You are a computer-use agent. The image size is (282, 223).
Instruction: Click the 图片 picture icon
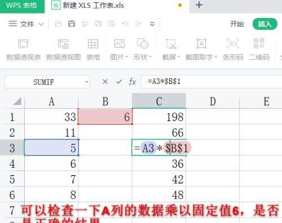coord(120,43)
